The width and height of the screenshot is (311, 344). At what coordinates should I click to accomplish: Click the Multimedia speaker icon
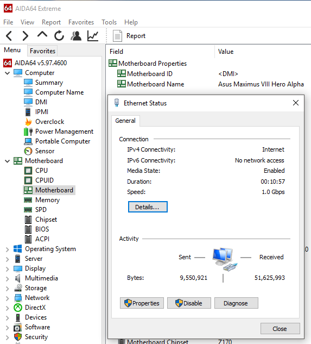[x=18, y=278]
